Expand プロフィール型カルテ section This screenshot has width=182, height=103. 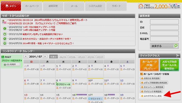(12, 61)
